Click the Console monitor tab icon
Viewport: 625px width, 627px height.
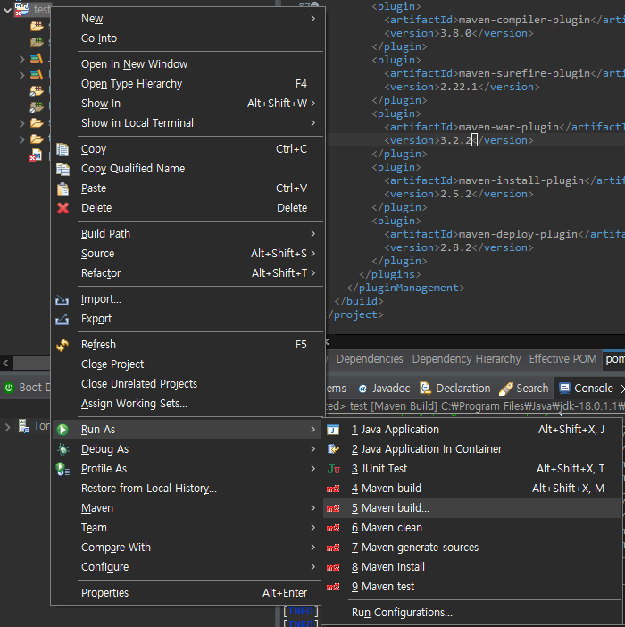[564, 388]
